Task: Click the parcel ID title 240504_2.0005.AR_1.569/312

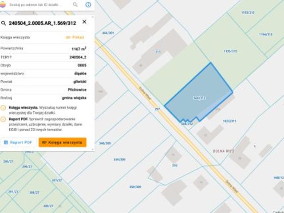Action: 43,23
